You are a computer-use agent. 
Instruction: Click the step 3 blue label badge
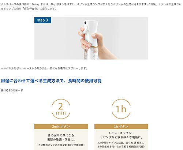tap(42, 20)
